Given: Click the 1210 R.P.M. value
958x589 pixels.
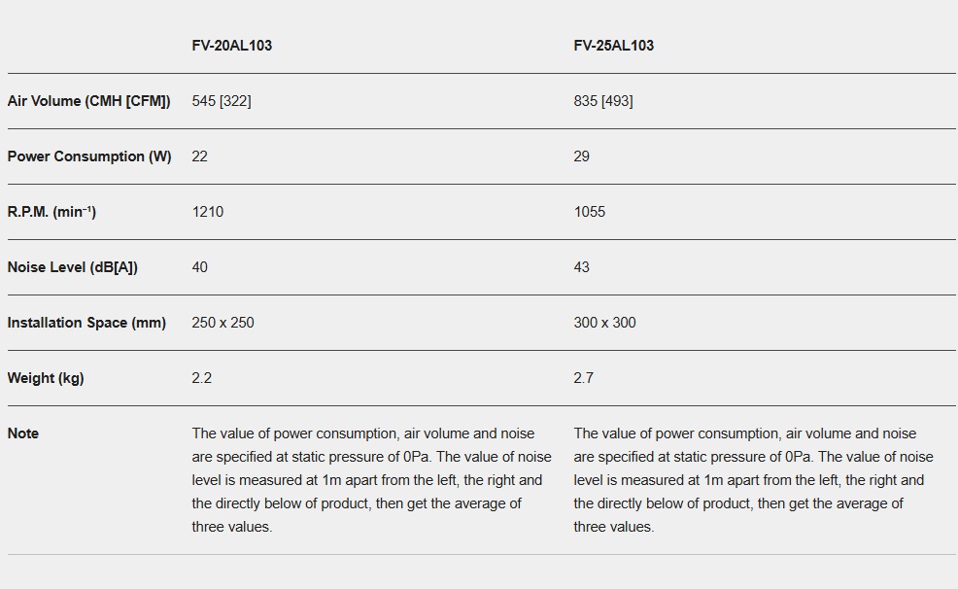Looking at the screenshot, I should click(207, 212).
